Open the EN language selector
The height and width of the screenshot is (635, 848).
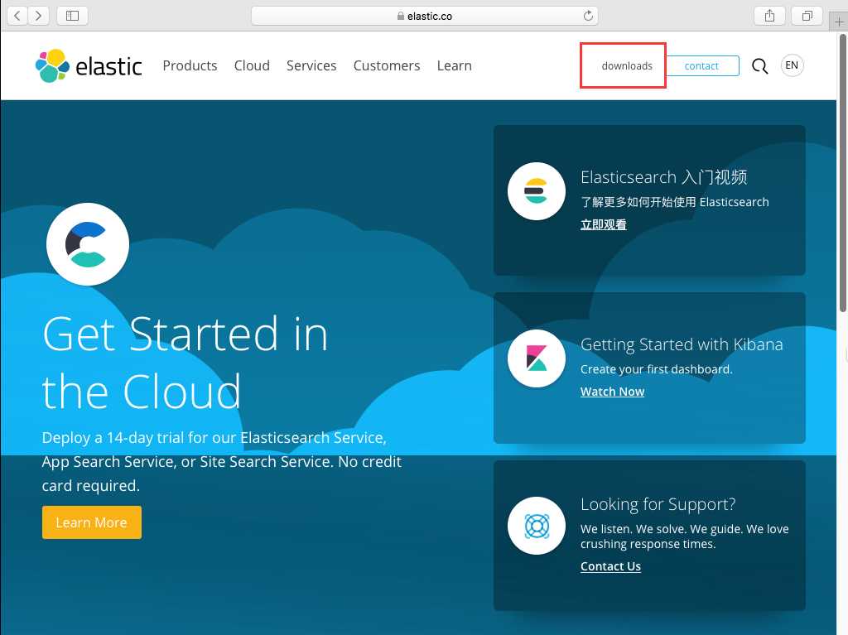coord(792,65)
